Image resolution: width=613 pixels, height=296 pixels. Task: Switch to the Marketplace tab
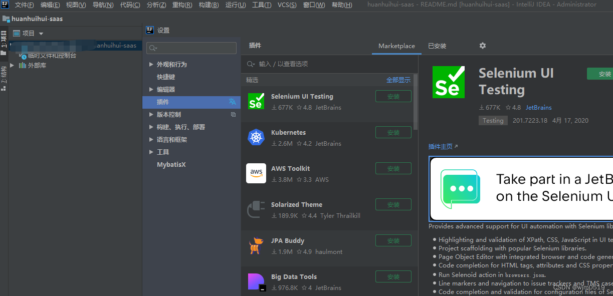coord(396,46)
